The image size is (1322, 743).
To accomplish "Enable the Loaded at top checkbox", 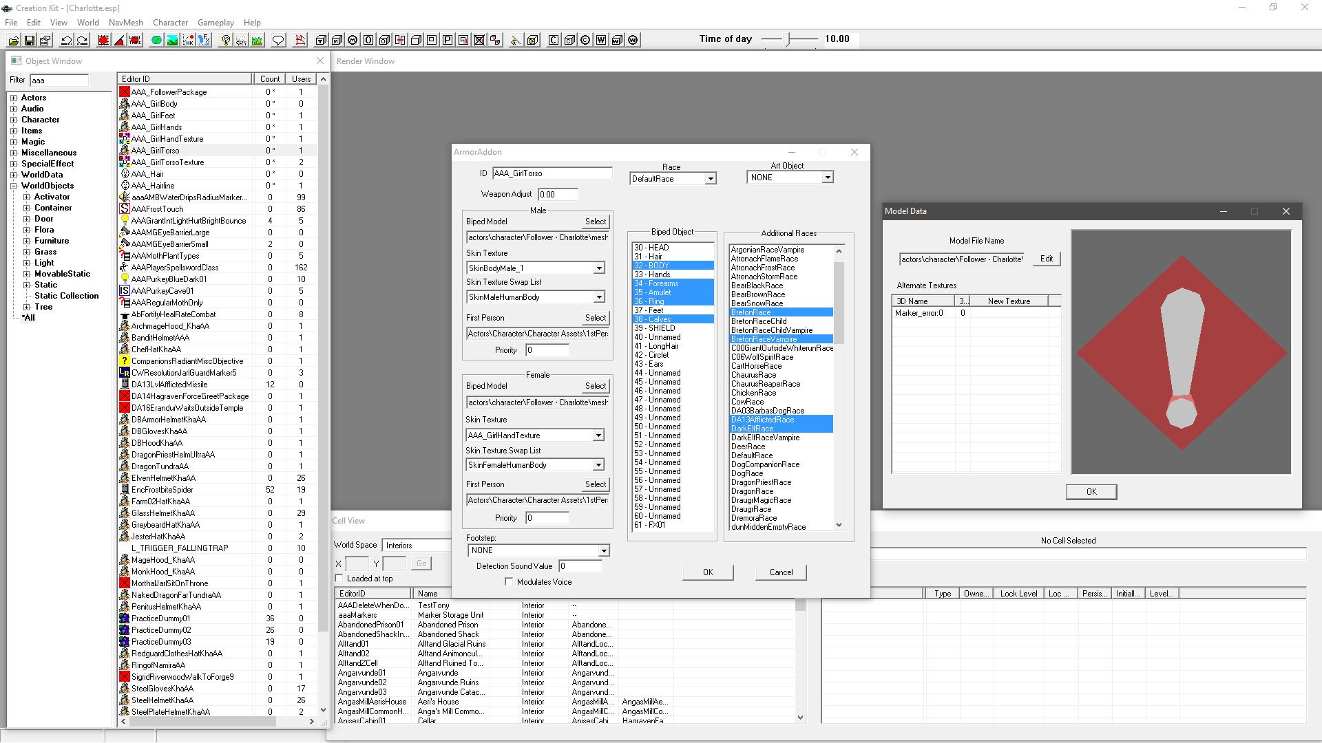I will tap(339, 579).
